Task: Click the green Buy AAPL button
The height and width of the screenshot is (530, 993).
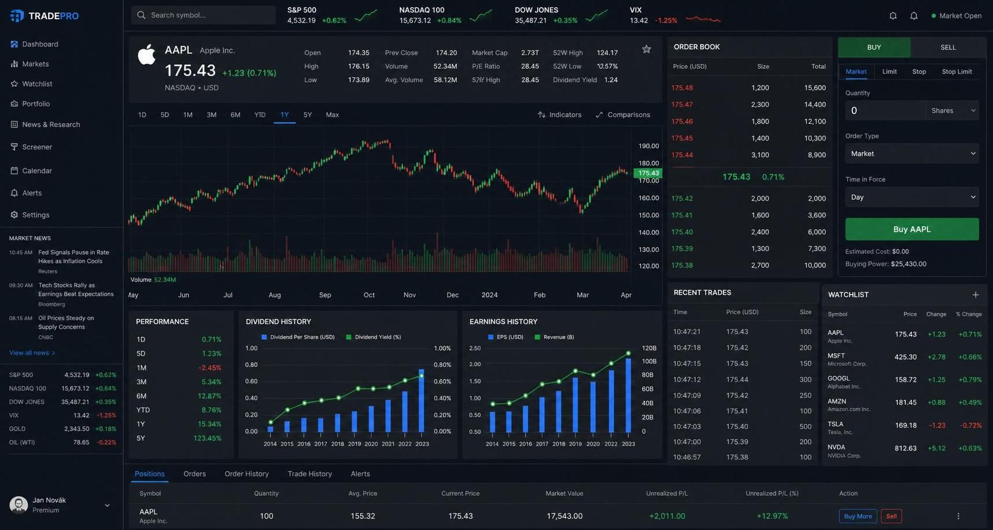Action: [x=912, y=229]
